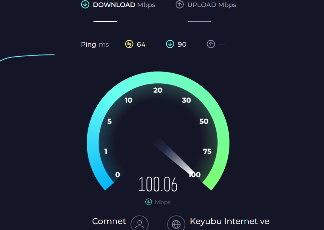The width and height of the screenshot is (324, 230).
Task: Open the Comnet provider link
Action: 109,221
